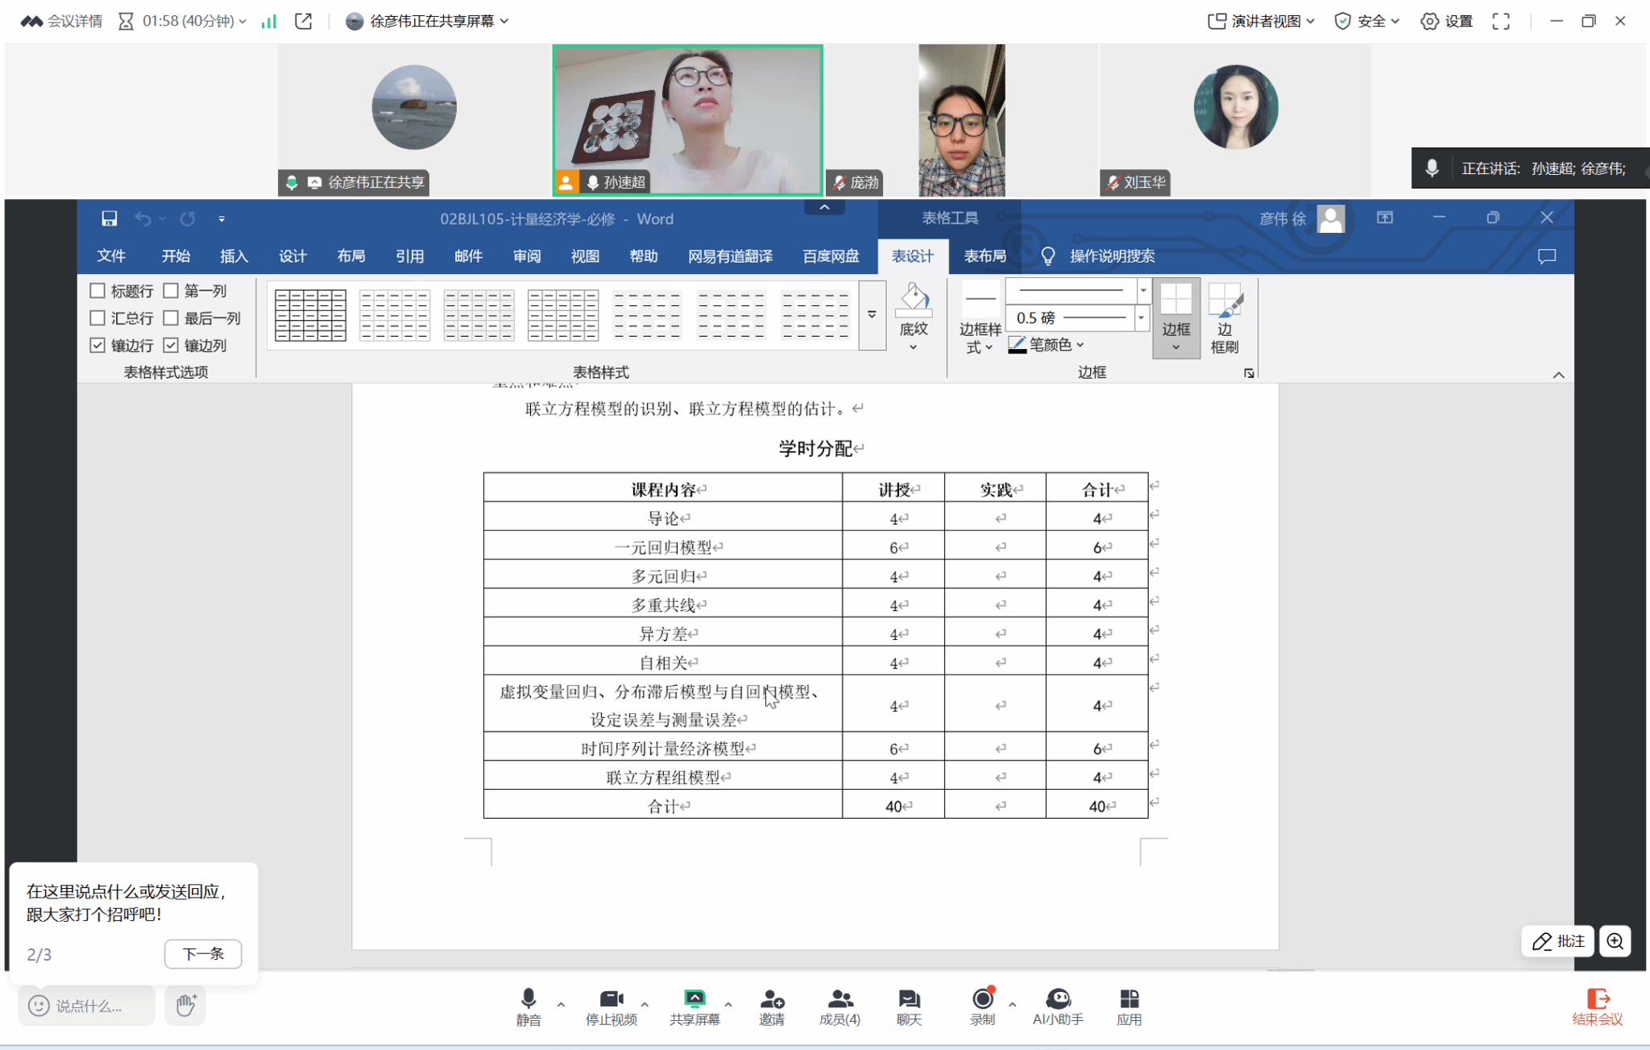Open the line style dropdown arrow
Viewport: 1650px width, 1050px height.
1142,290
